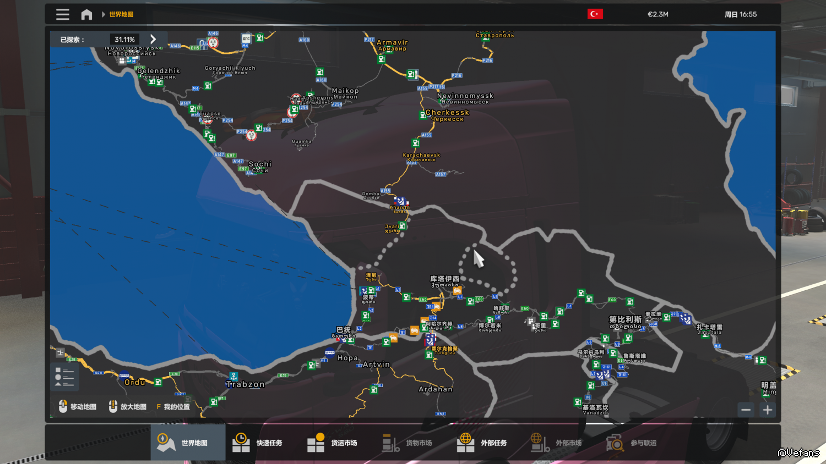Zoom in with the plus button

click(768, 410)
